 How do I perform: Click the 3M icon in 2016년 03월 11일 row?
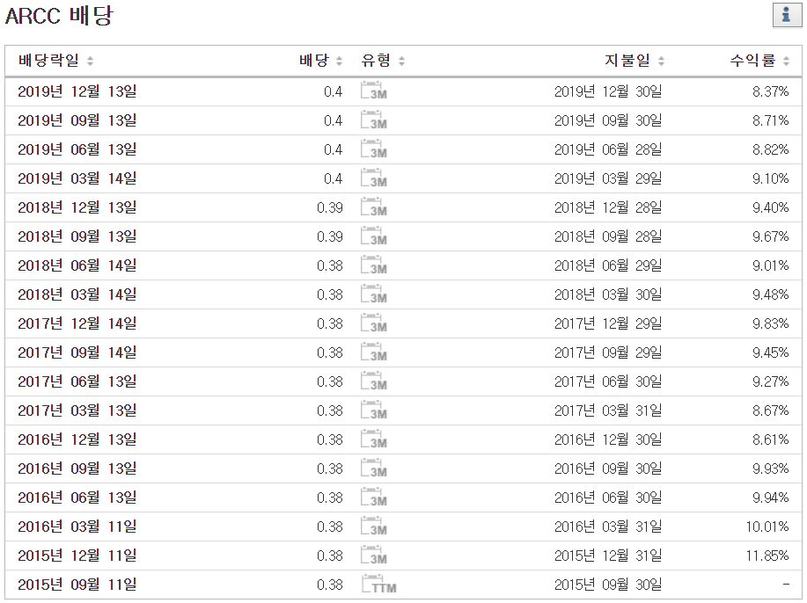(x=374, y=527)
